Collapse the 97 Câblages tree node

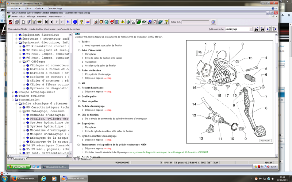pyautogui.click(x=20, y=62)
